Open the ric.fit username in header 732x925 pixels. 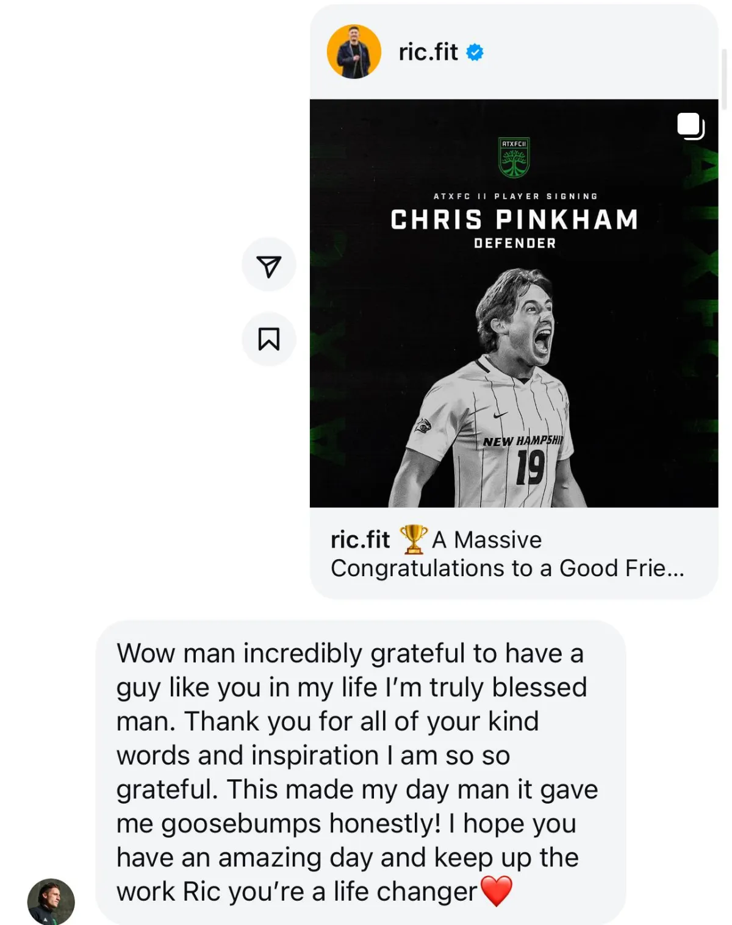(x=428, y=52)
